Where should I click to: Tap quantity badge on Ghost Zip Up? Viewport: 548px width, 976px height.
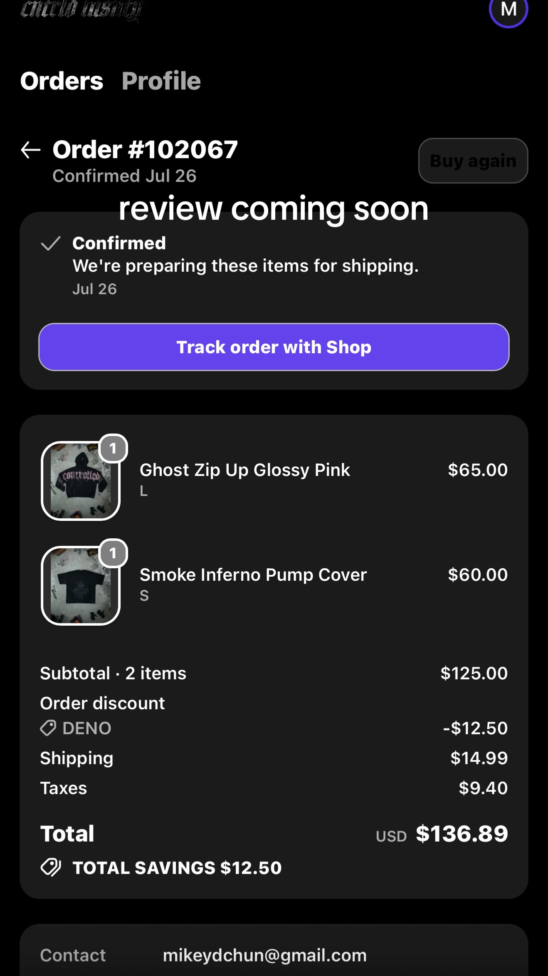click(113, 448)
